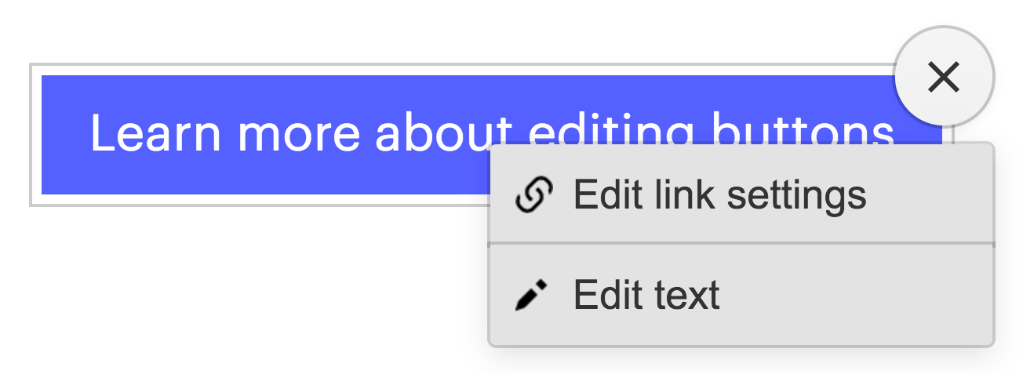Click the word more on the blue button
This screenshot has width=1023, height=374.
300,135
